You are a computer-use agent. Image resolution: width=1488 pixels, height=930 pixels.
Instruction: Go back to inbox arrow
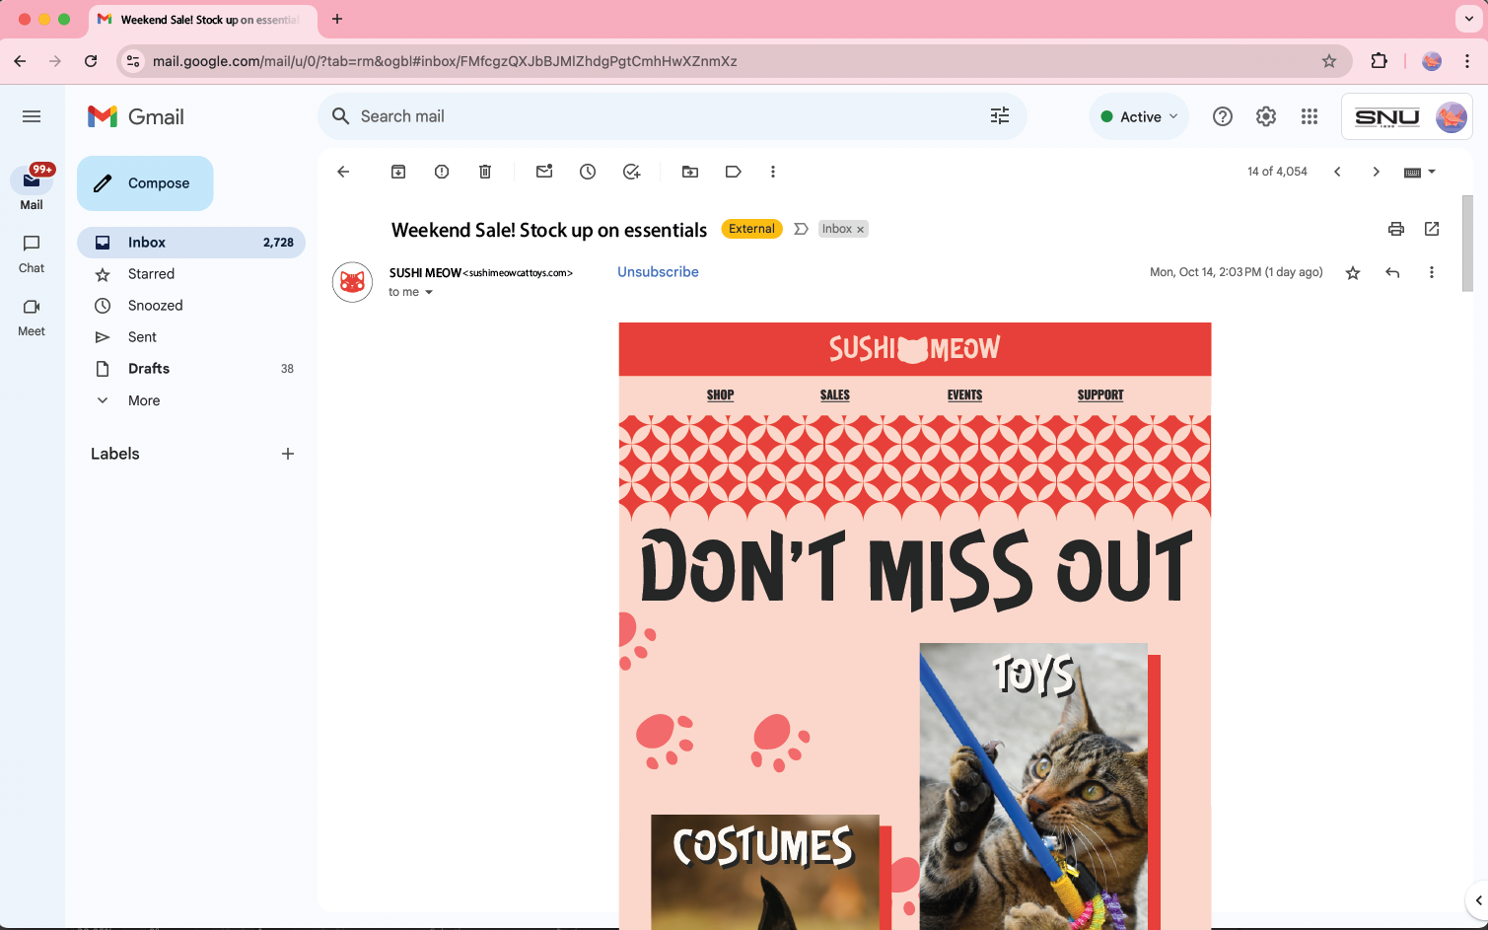[x=343, y=172]
